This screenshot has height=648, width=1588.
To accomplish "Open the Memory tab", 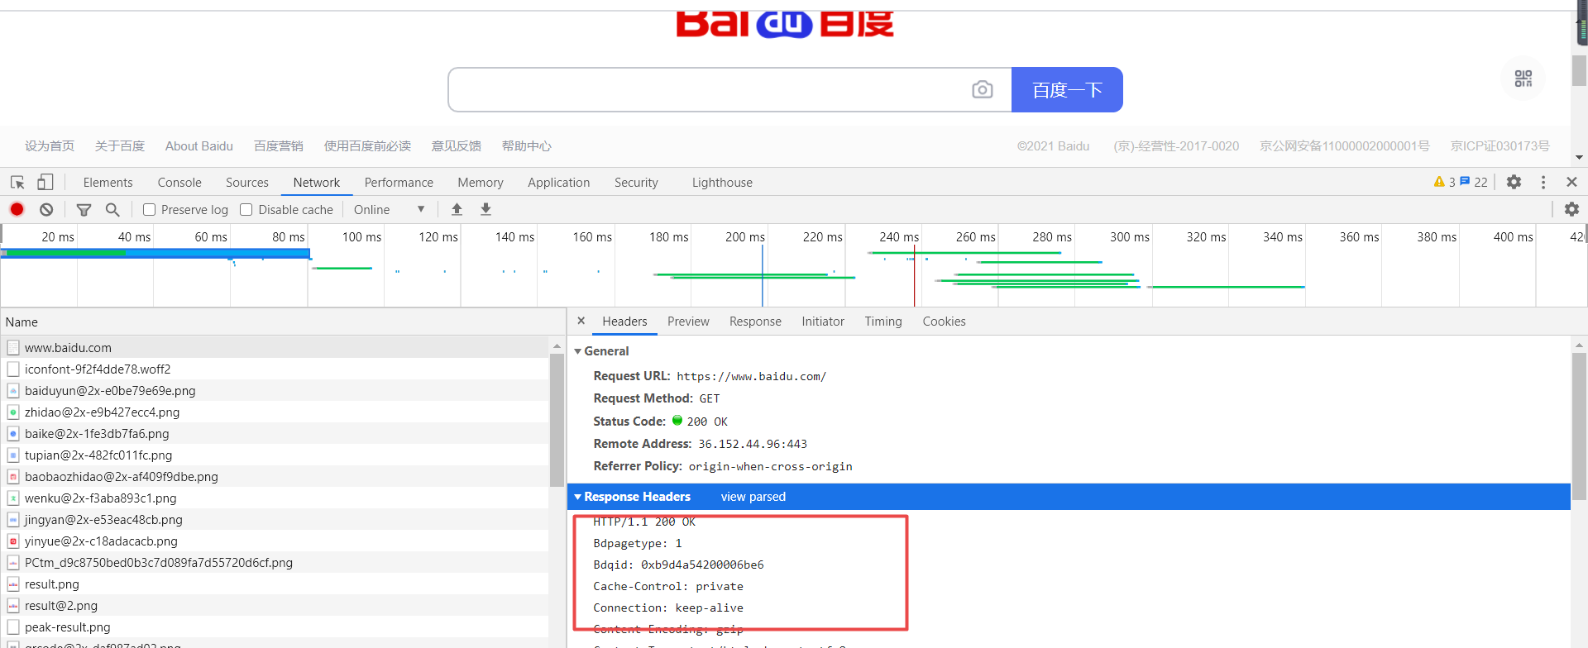I will coord(481,183).
